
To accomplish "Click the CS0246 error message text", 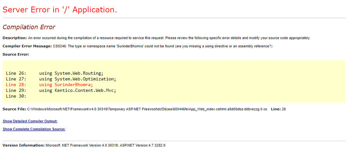I will point(163,46).
